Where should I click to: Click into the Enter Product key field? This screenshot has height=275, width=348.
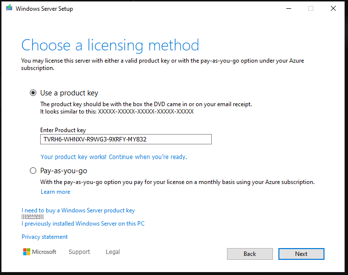126,139
